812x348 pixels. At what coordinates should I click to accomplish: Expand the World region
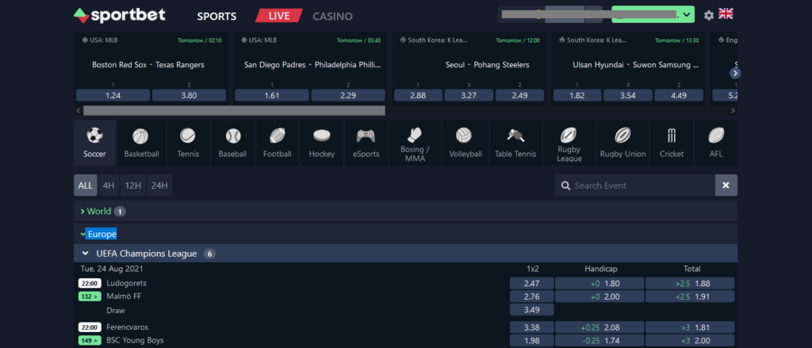[405, 212]
